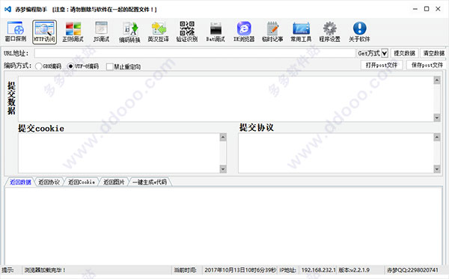The width and height of the screenshot is (449, 279).
Task: Click 打开post文件 button
Action: (x=382, y=65)
